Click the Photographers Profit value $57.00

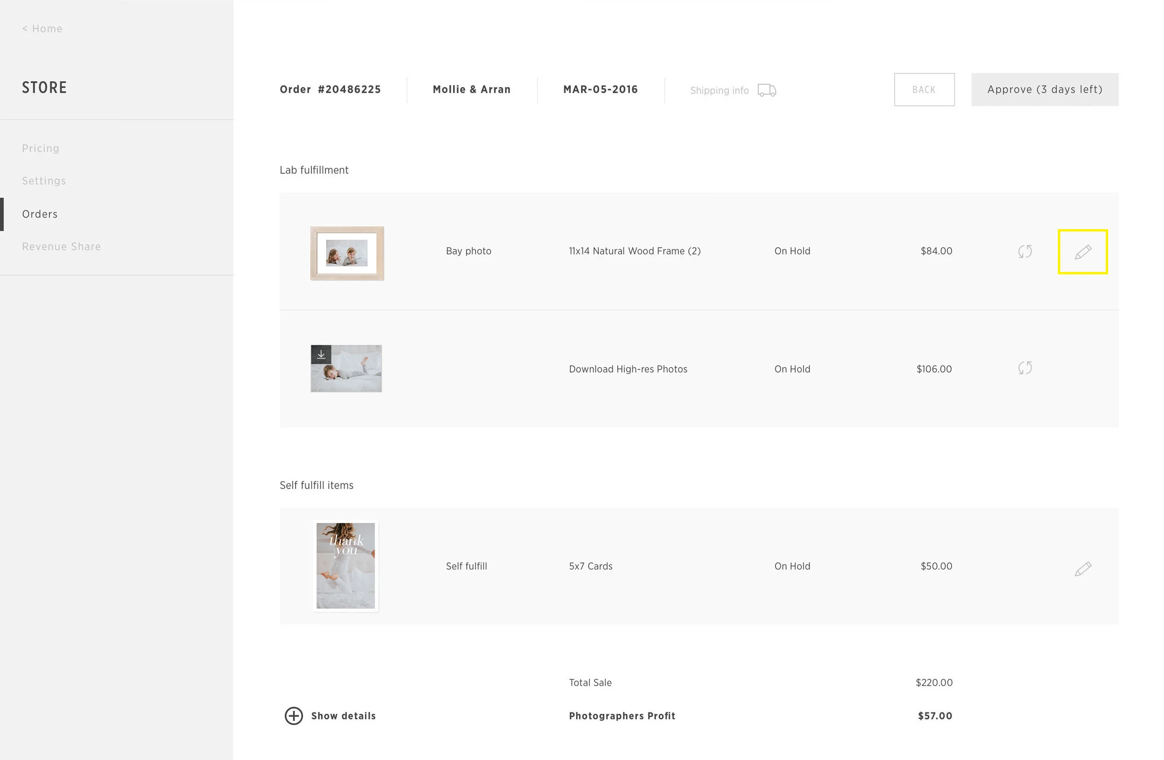[x=935, y=715]
